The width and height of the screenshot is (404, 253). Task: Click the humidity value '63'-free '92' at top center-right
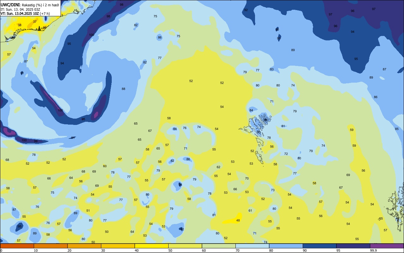pos(246,10)
